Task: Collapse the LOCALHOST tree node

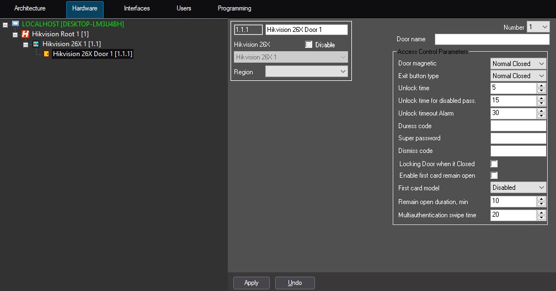Action: tap(5, 25)
